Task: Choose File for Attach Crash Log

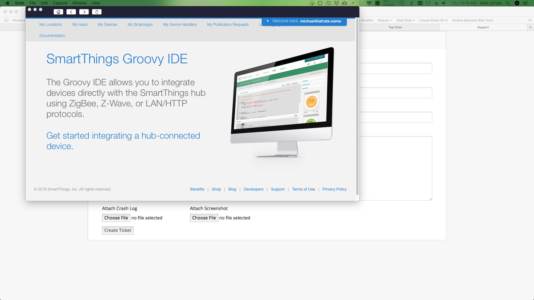Action: (x=116, y=218)
